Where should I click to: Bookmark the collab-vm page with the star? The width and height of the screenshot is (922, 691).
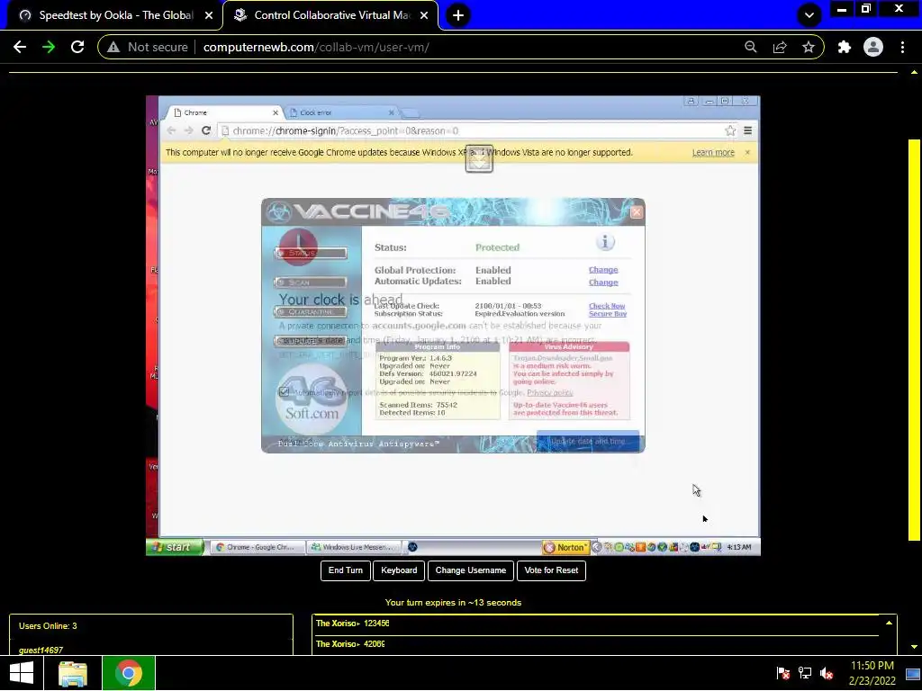(809, 47)
